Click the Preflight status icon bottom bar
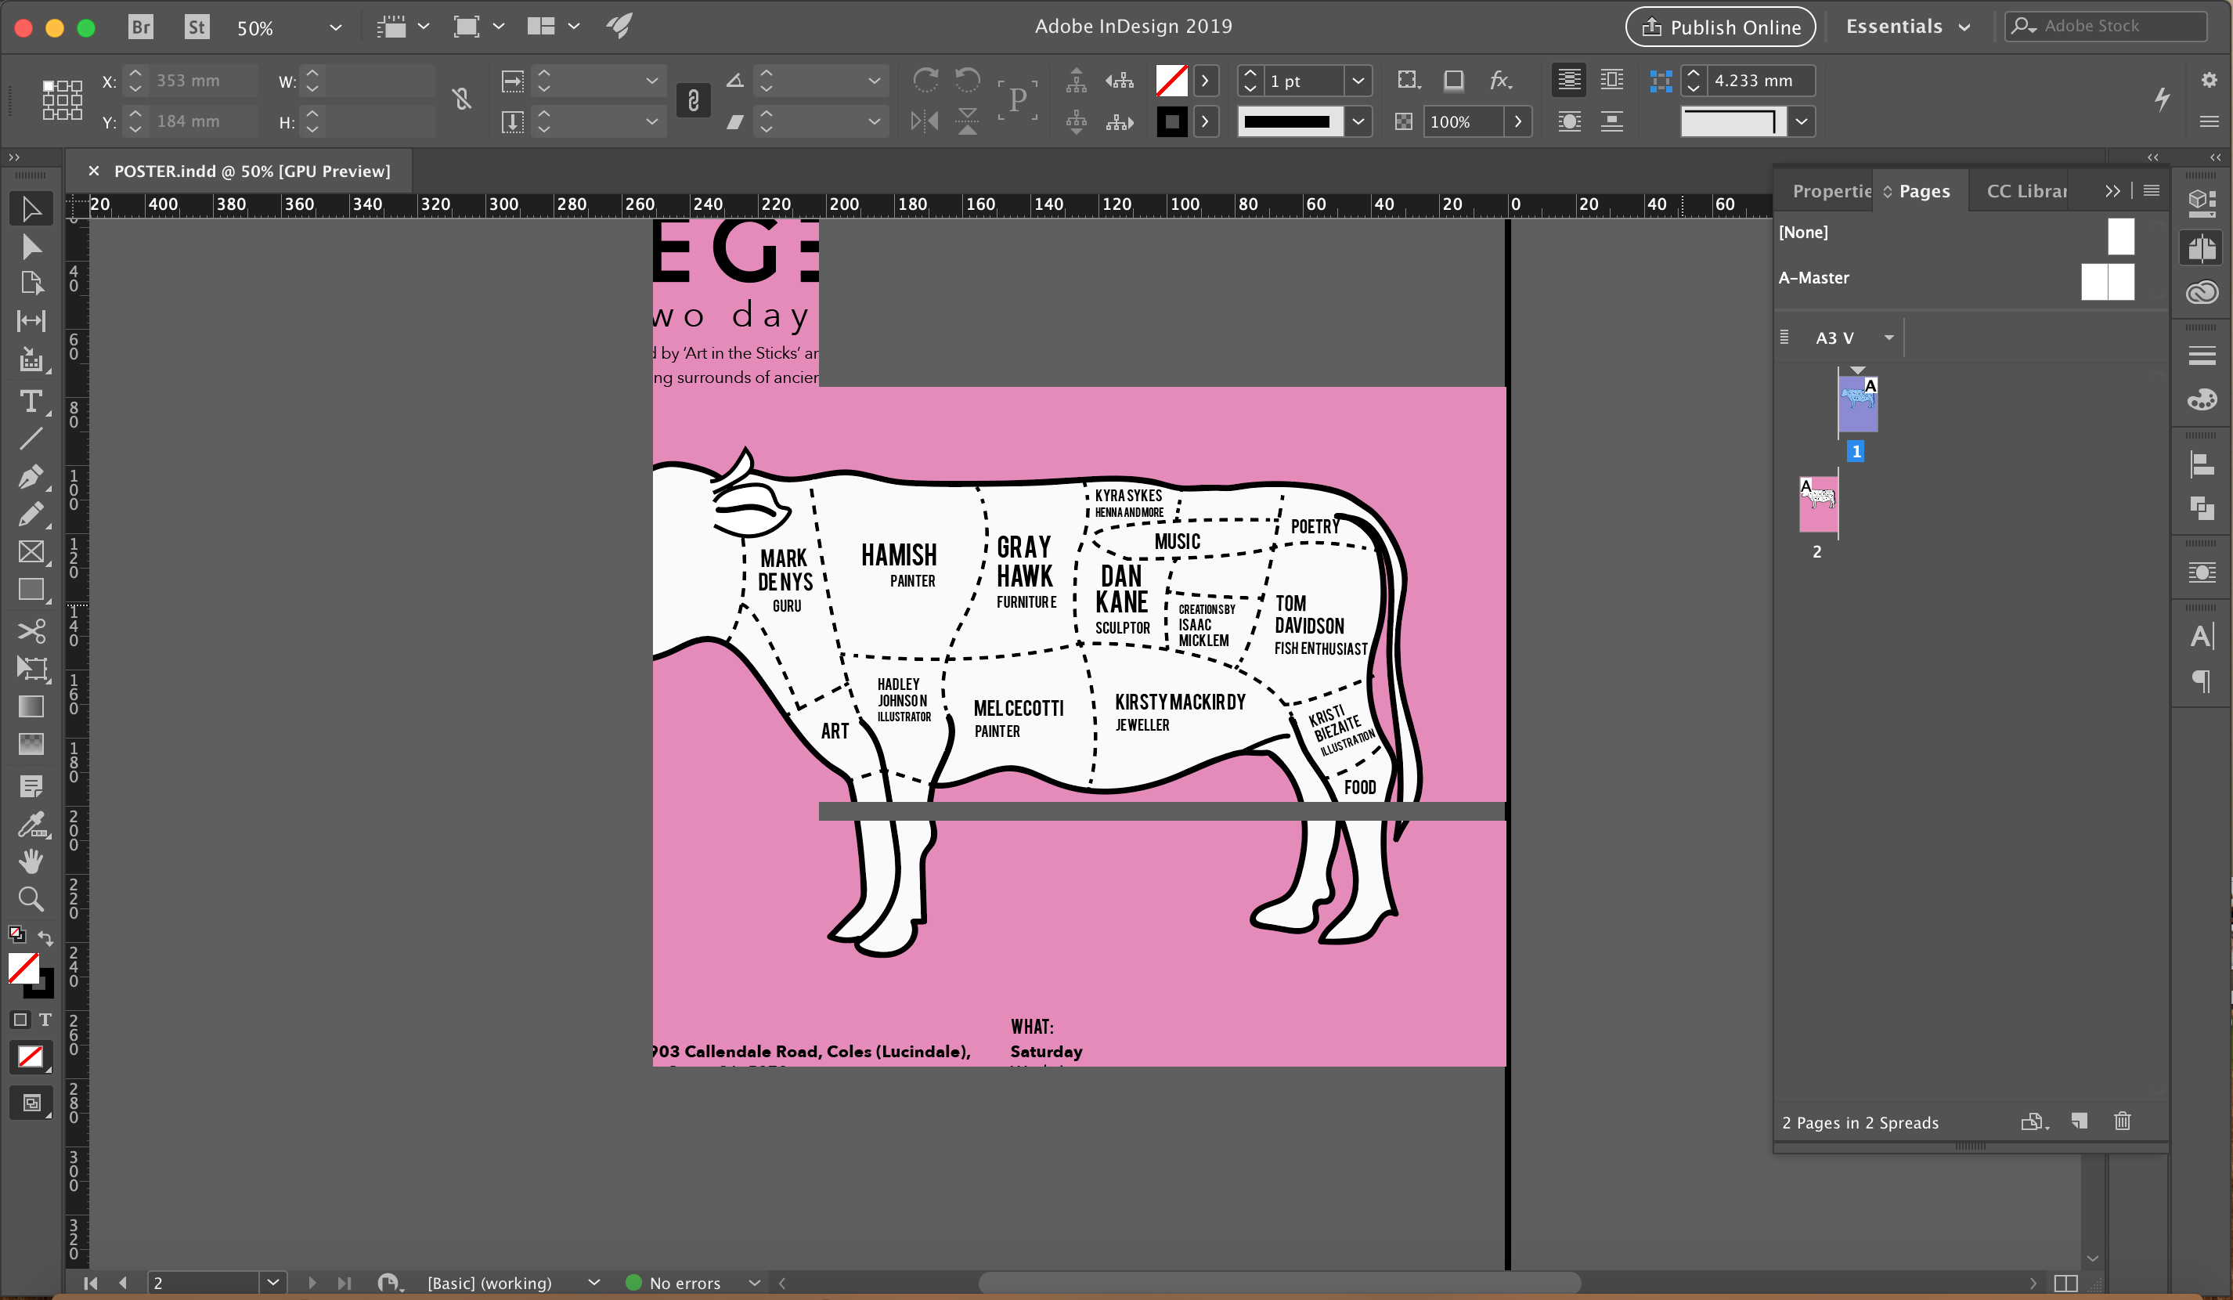This screenshot has width=2233, height=1300. pos(634,1283)
